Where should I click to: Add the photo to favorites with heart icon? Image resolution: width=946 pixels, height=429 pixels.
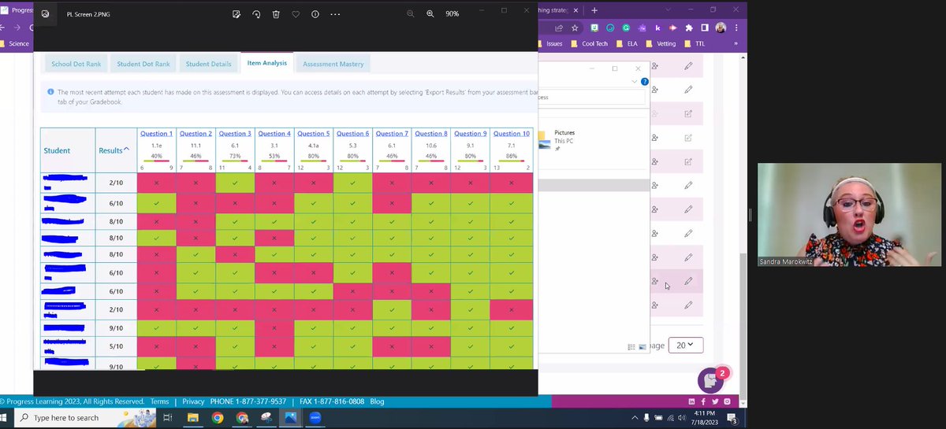(296, 14)
